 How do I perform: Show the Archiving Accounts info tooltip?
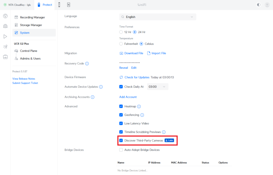93,97
